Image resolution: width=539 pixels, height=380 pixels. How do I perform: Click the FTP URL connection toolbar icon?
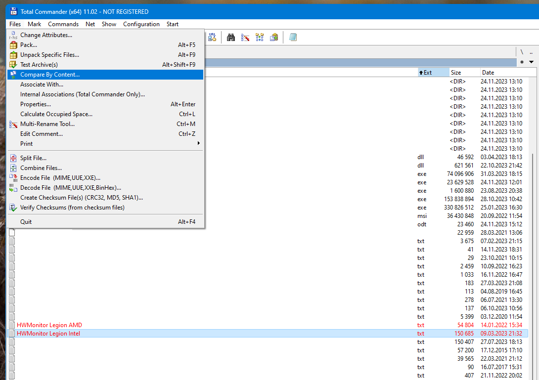click(212, 37)
